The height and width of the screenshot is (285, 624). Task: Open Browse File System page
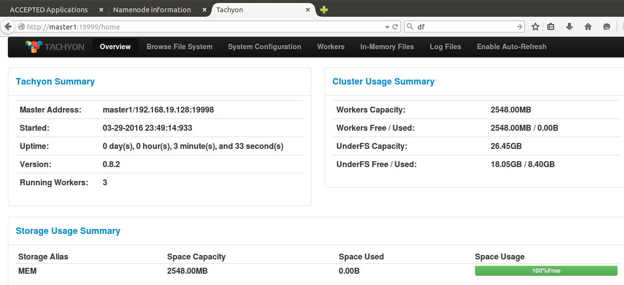[x=179, y=47]
